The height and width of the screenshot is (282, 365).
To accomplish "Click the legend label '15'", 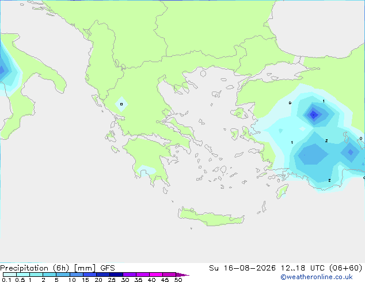I will pos(85,280).
